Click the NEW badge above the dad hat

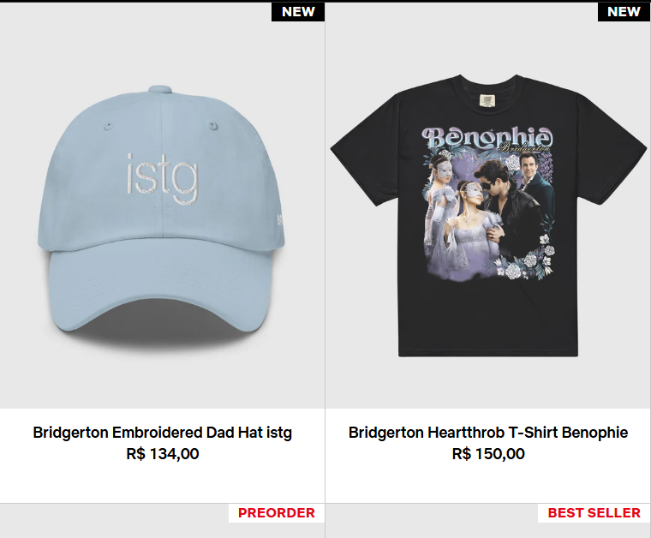[298, 12]
